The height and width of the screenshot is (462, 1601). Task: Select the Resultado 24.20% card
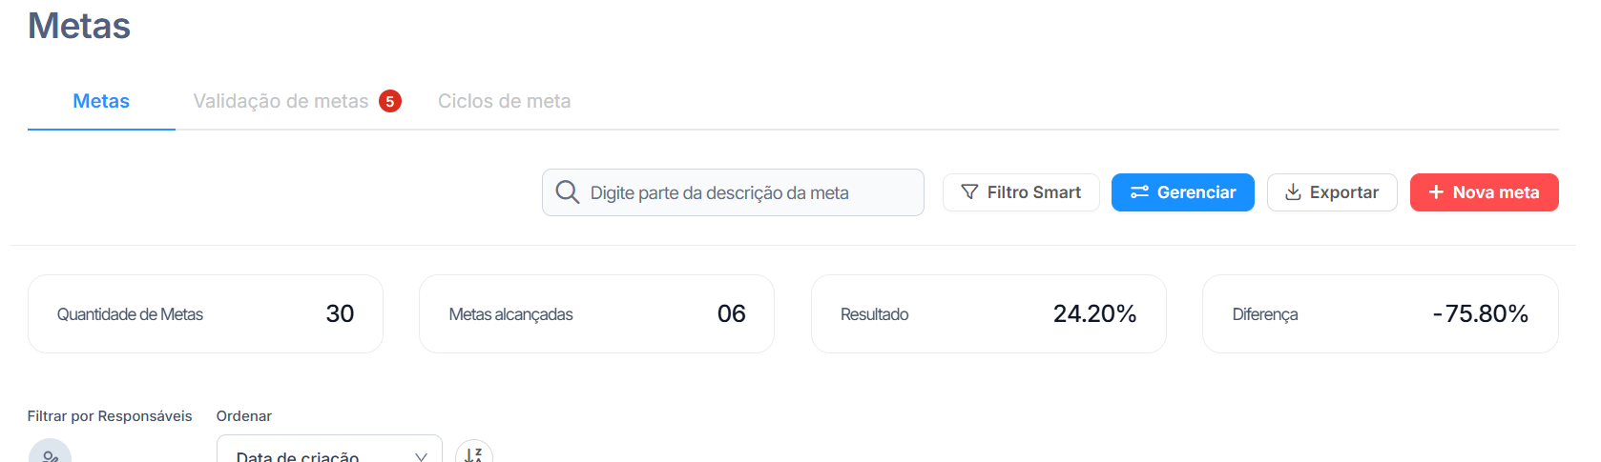pos(988,313)
